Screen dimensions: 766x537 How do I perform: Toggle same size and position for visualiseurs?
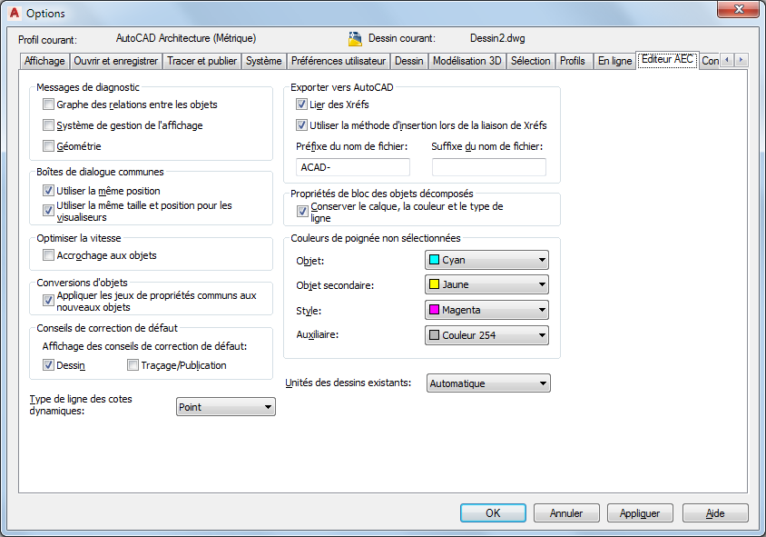pyautogui.click(x=48, y=211)
